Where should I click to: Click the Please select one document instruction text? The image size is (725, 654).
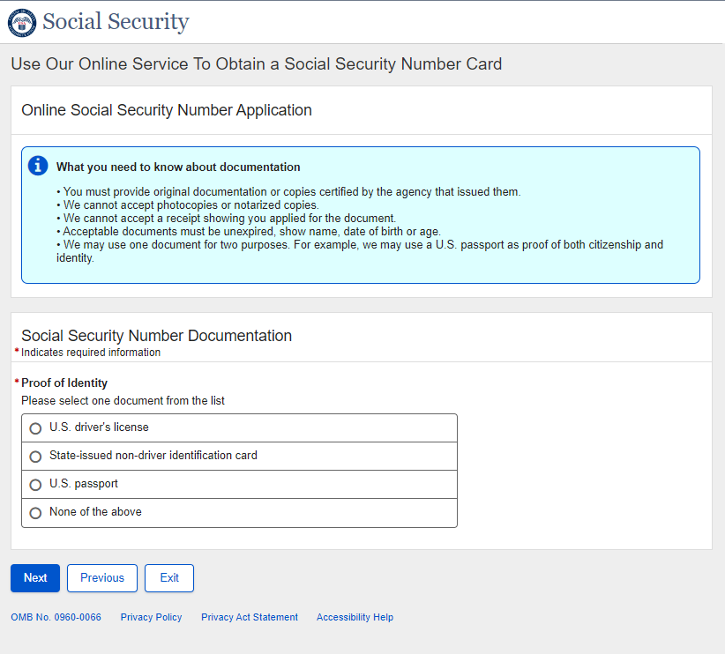[123, 401]
